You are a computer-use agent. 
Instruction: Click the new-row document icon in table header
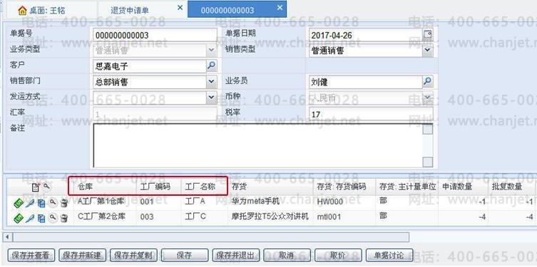36,187
